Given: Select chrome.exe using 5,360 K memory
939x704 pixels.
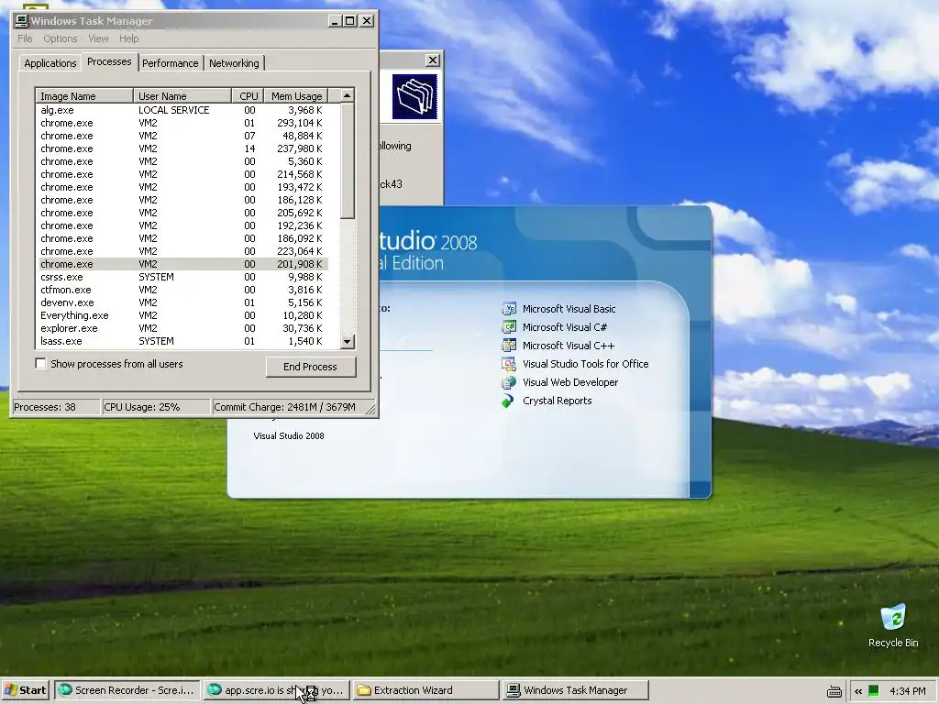Looking at the screenshot, I should (182, 161).
